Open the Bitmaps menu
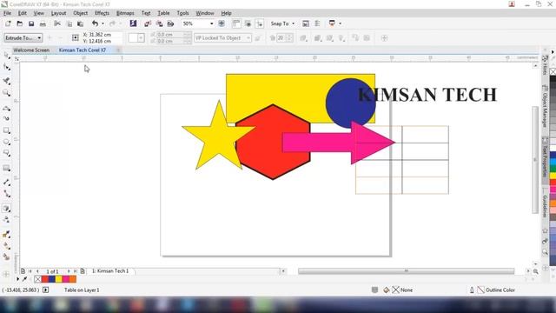Image resolution: width=556 pixels, height=313 pixels. [125, 13]
